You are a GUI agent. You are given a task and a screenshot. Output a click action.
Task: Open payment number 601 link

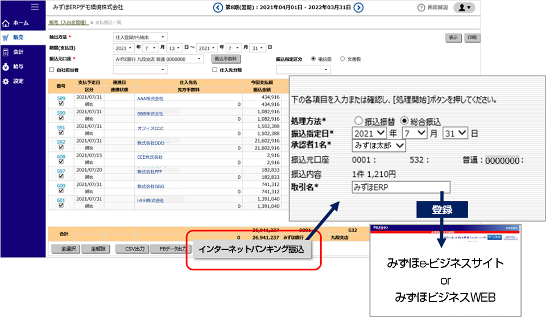point(61,200)
